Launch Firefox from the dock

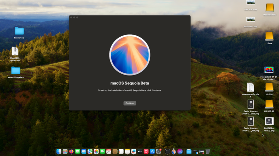tap(71, 151)
